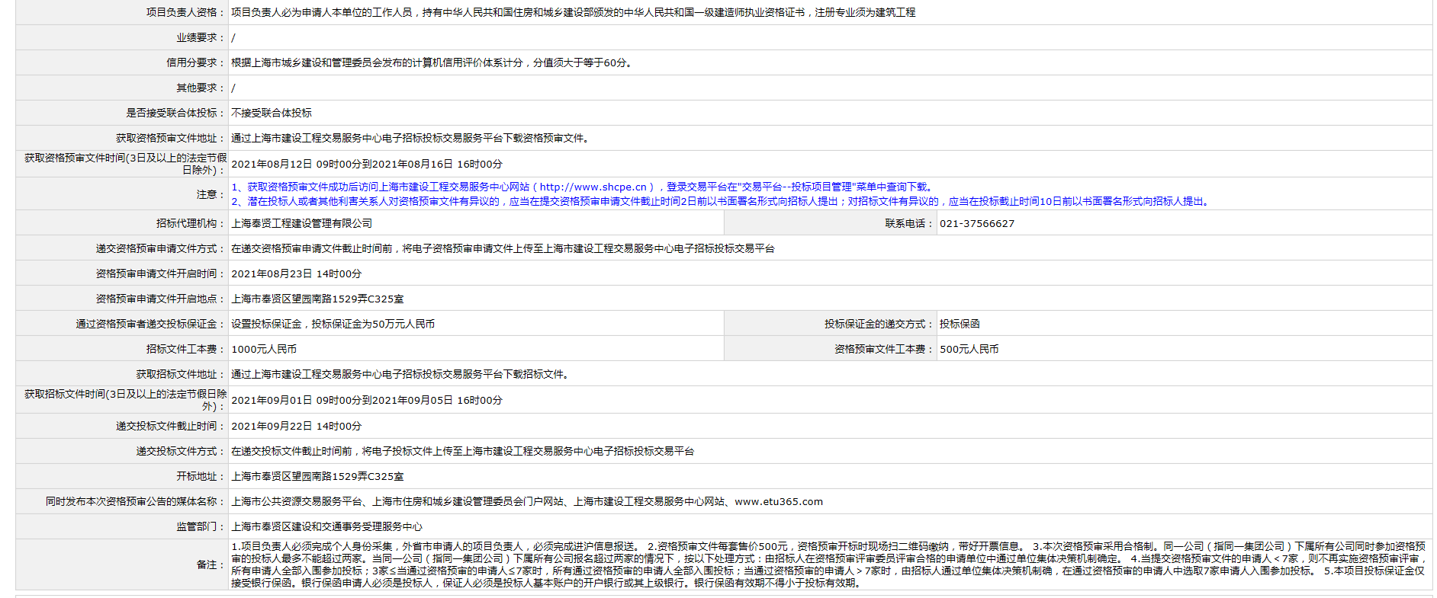The height and width of the screenshot is (598, 1437).
Task: Click the 1000元人民币 招标文件工本费 value
Action: click(264, 350)
